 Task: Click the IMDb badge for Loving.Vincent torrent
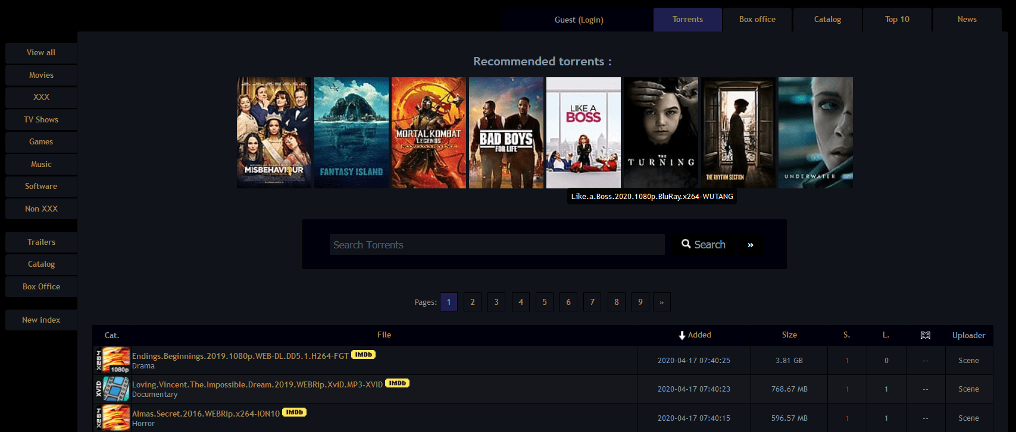pos(397,383)
